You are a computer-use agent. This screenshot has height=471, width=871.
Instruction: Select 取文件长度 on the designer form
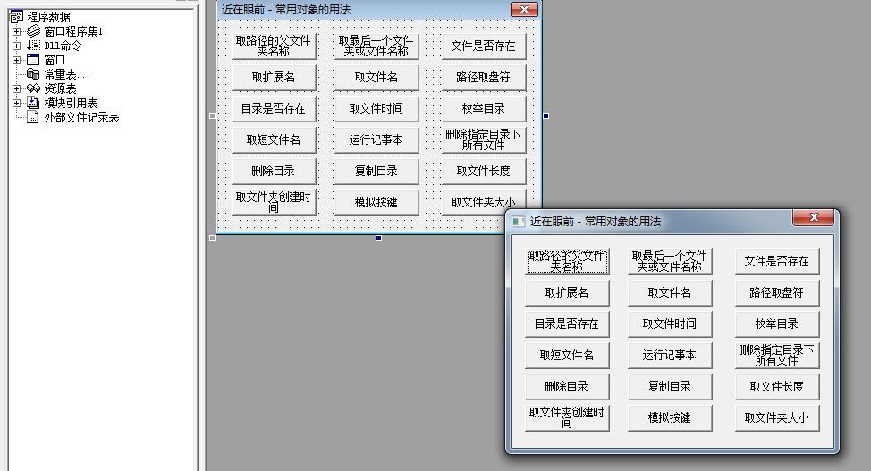483,171
